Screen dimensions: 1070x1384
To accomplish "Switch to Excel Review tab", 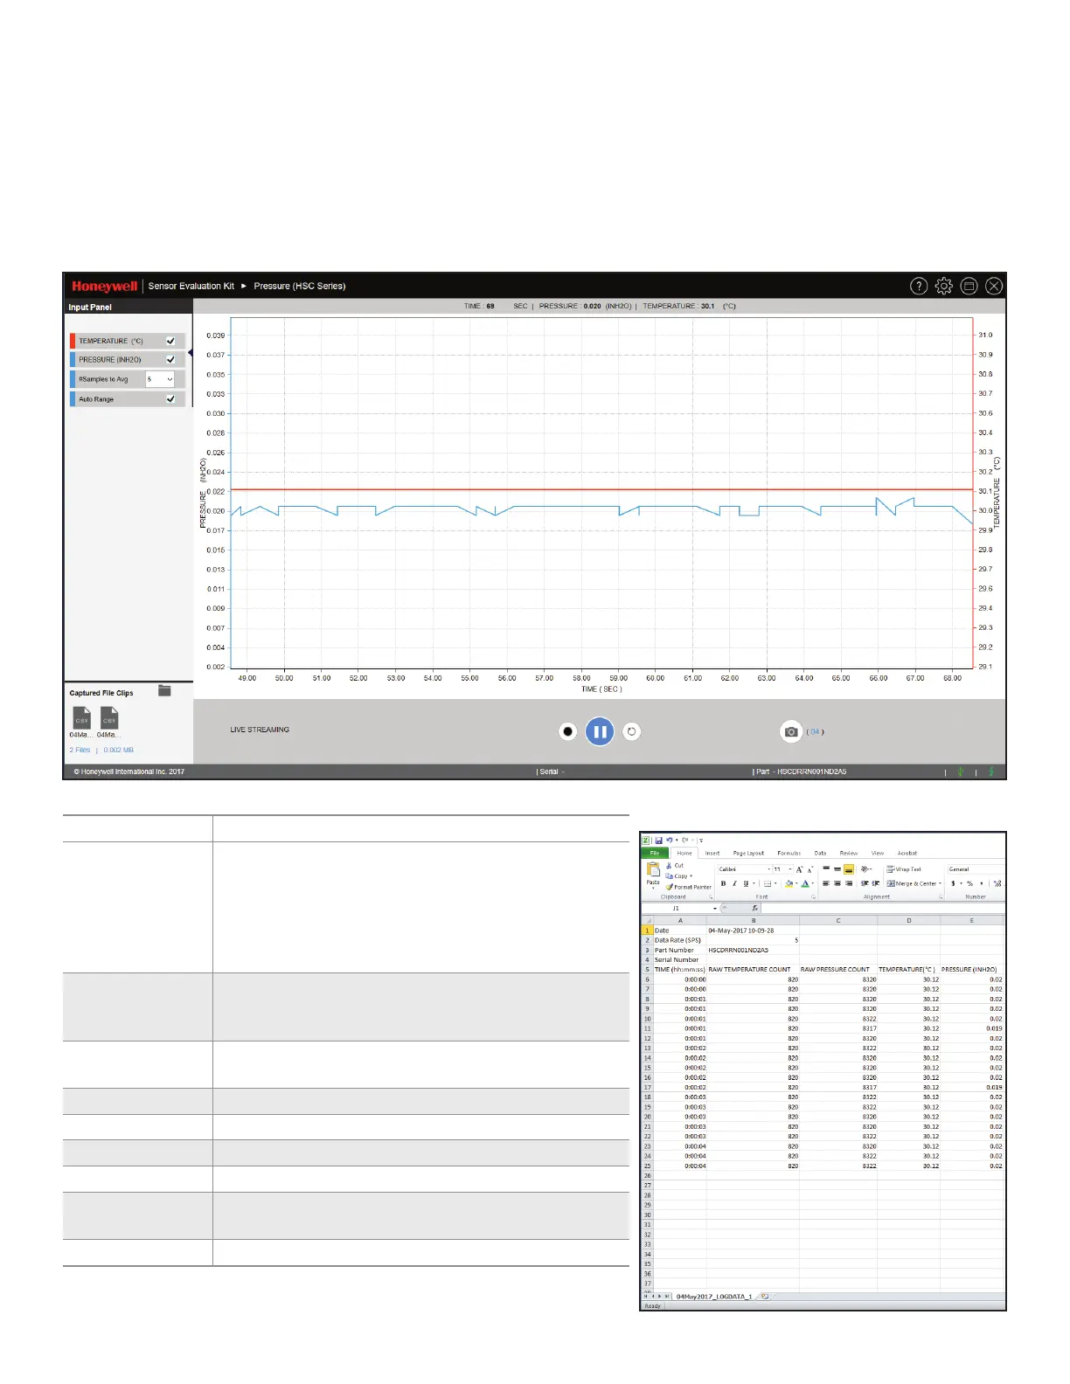I will coord(849,853).
